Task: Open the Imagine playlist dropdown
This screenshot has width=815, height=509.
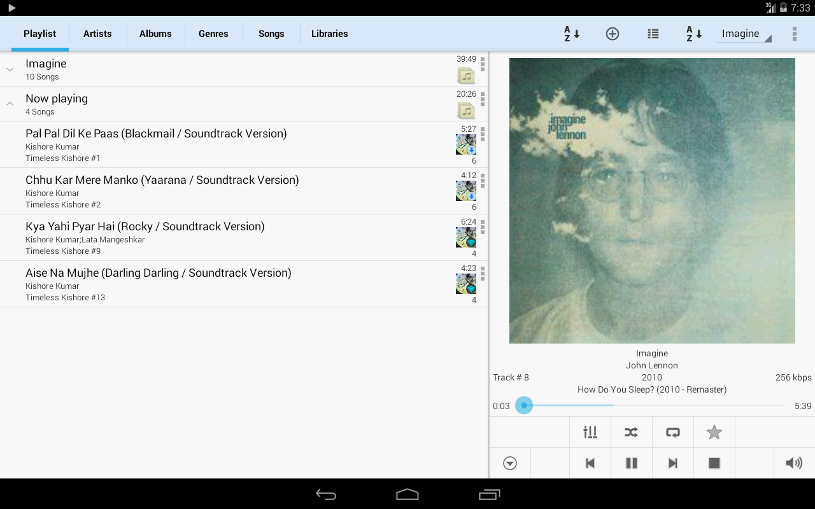Action: [744, 34]
